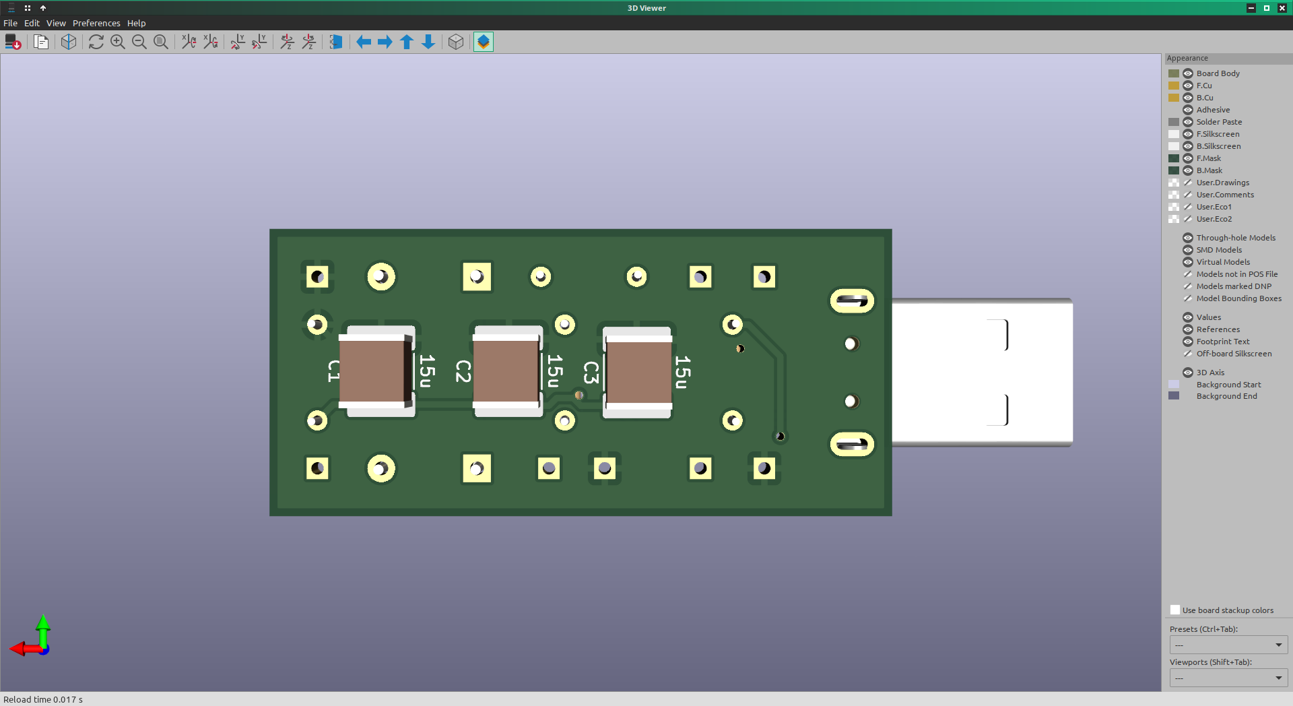The width and height of the screenshot is (1293, 706).
Task: Toggle the appearance manager layers icon
Action: tap(484, 42)
